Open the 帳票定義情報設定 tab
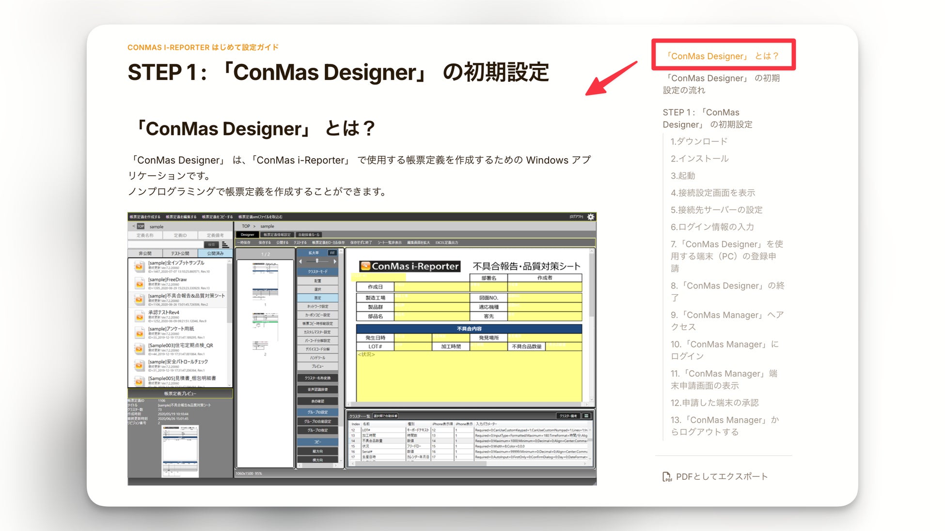The width and height of the screenshot is (945, 531). pyautogui.click(x=277, y=235)
